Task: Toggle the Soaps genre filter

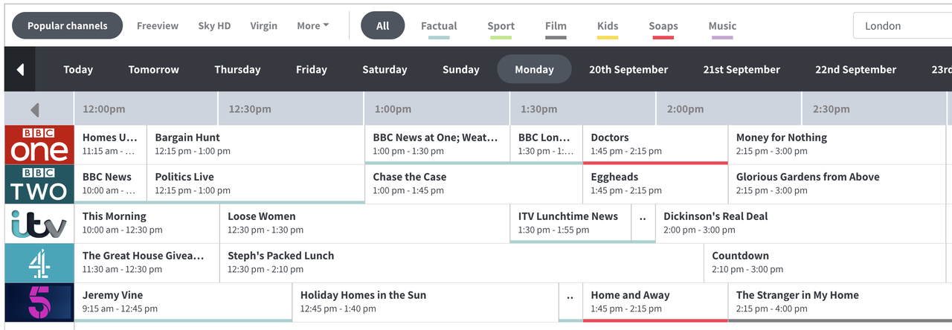Action: pyautogui.click(x=663, y=26)
